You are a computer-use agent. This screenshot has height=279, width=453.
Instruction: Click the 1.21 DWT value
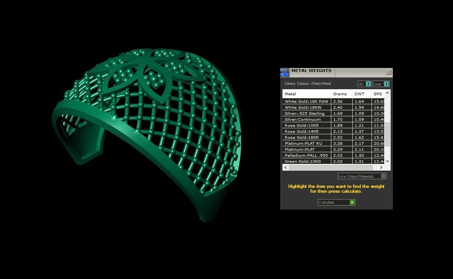click(359, 126)
